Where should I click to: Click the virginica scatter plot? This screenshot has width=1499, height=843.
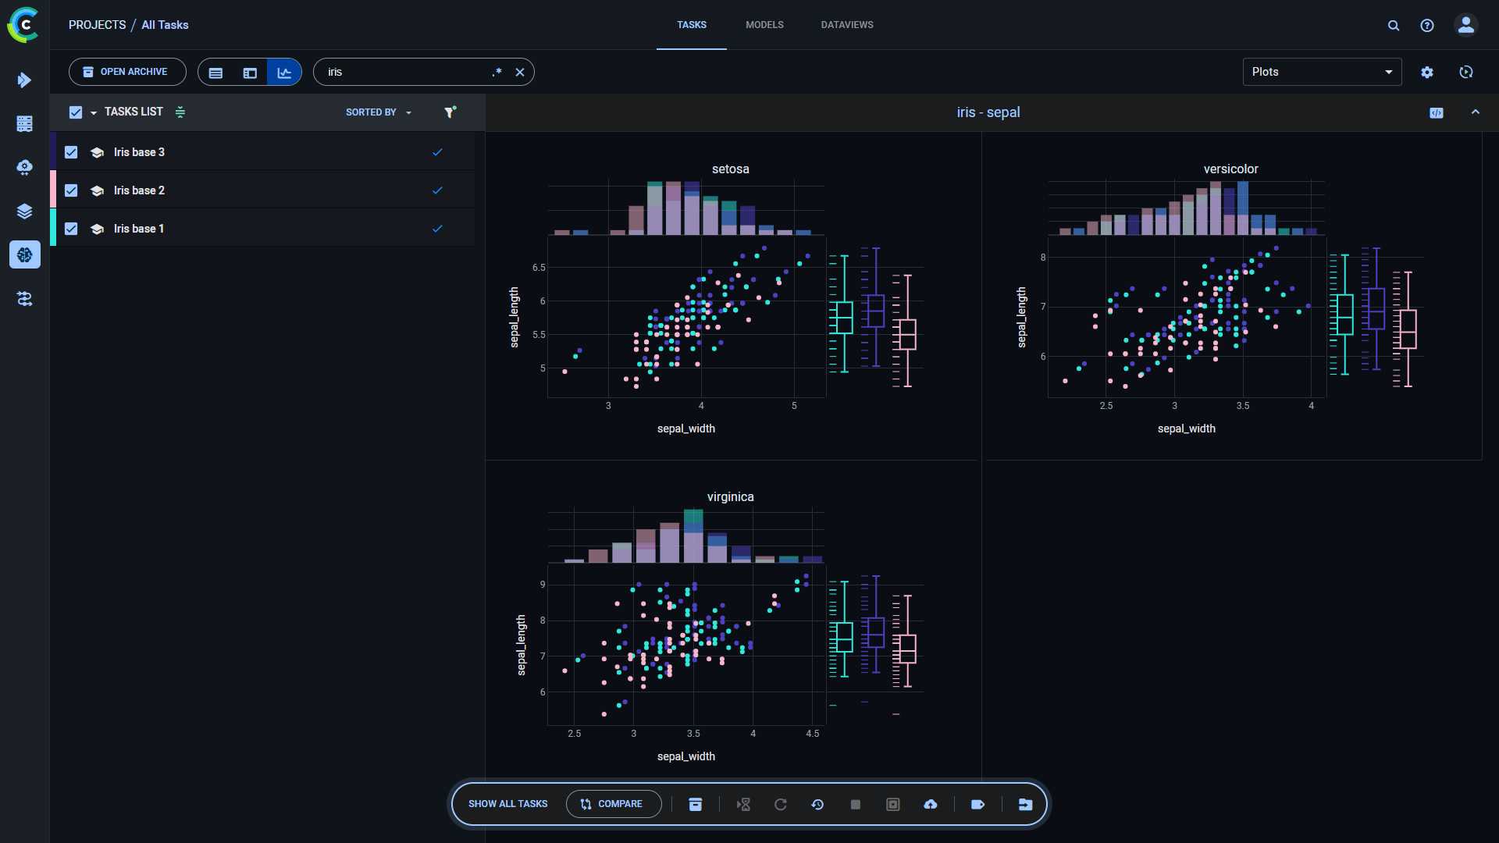tap(686, 644)
